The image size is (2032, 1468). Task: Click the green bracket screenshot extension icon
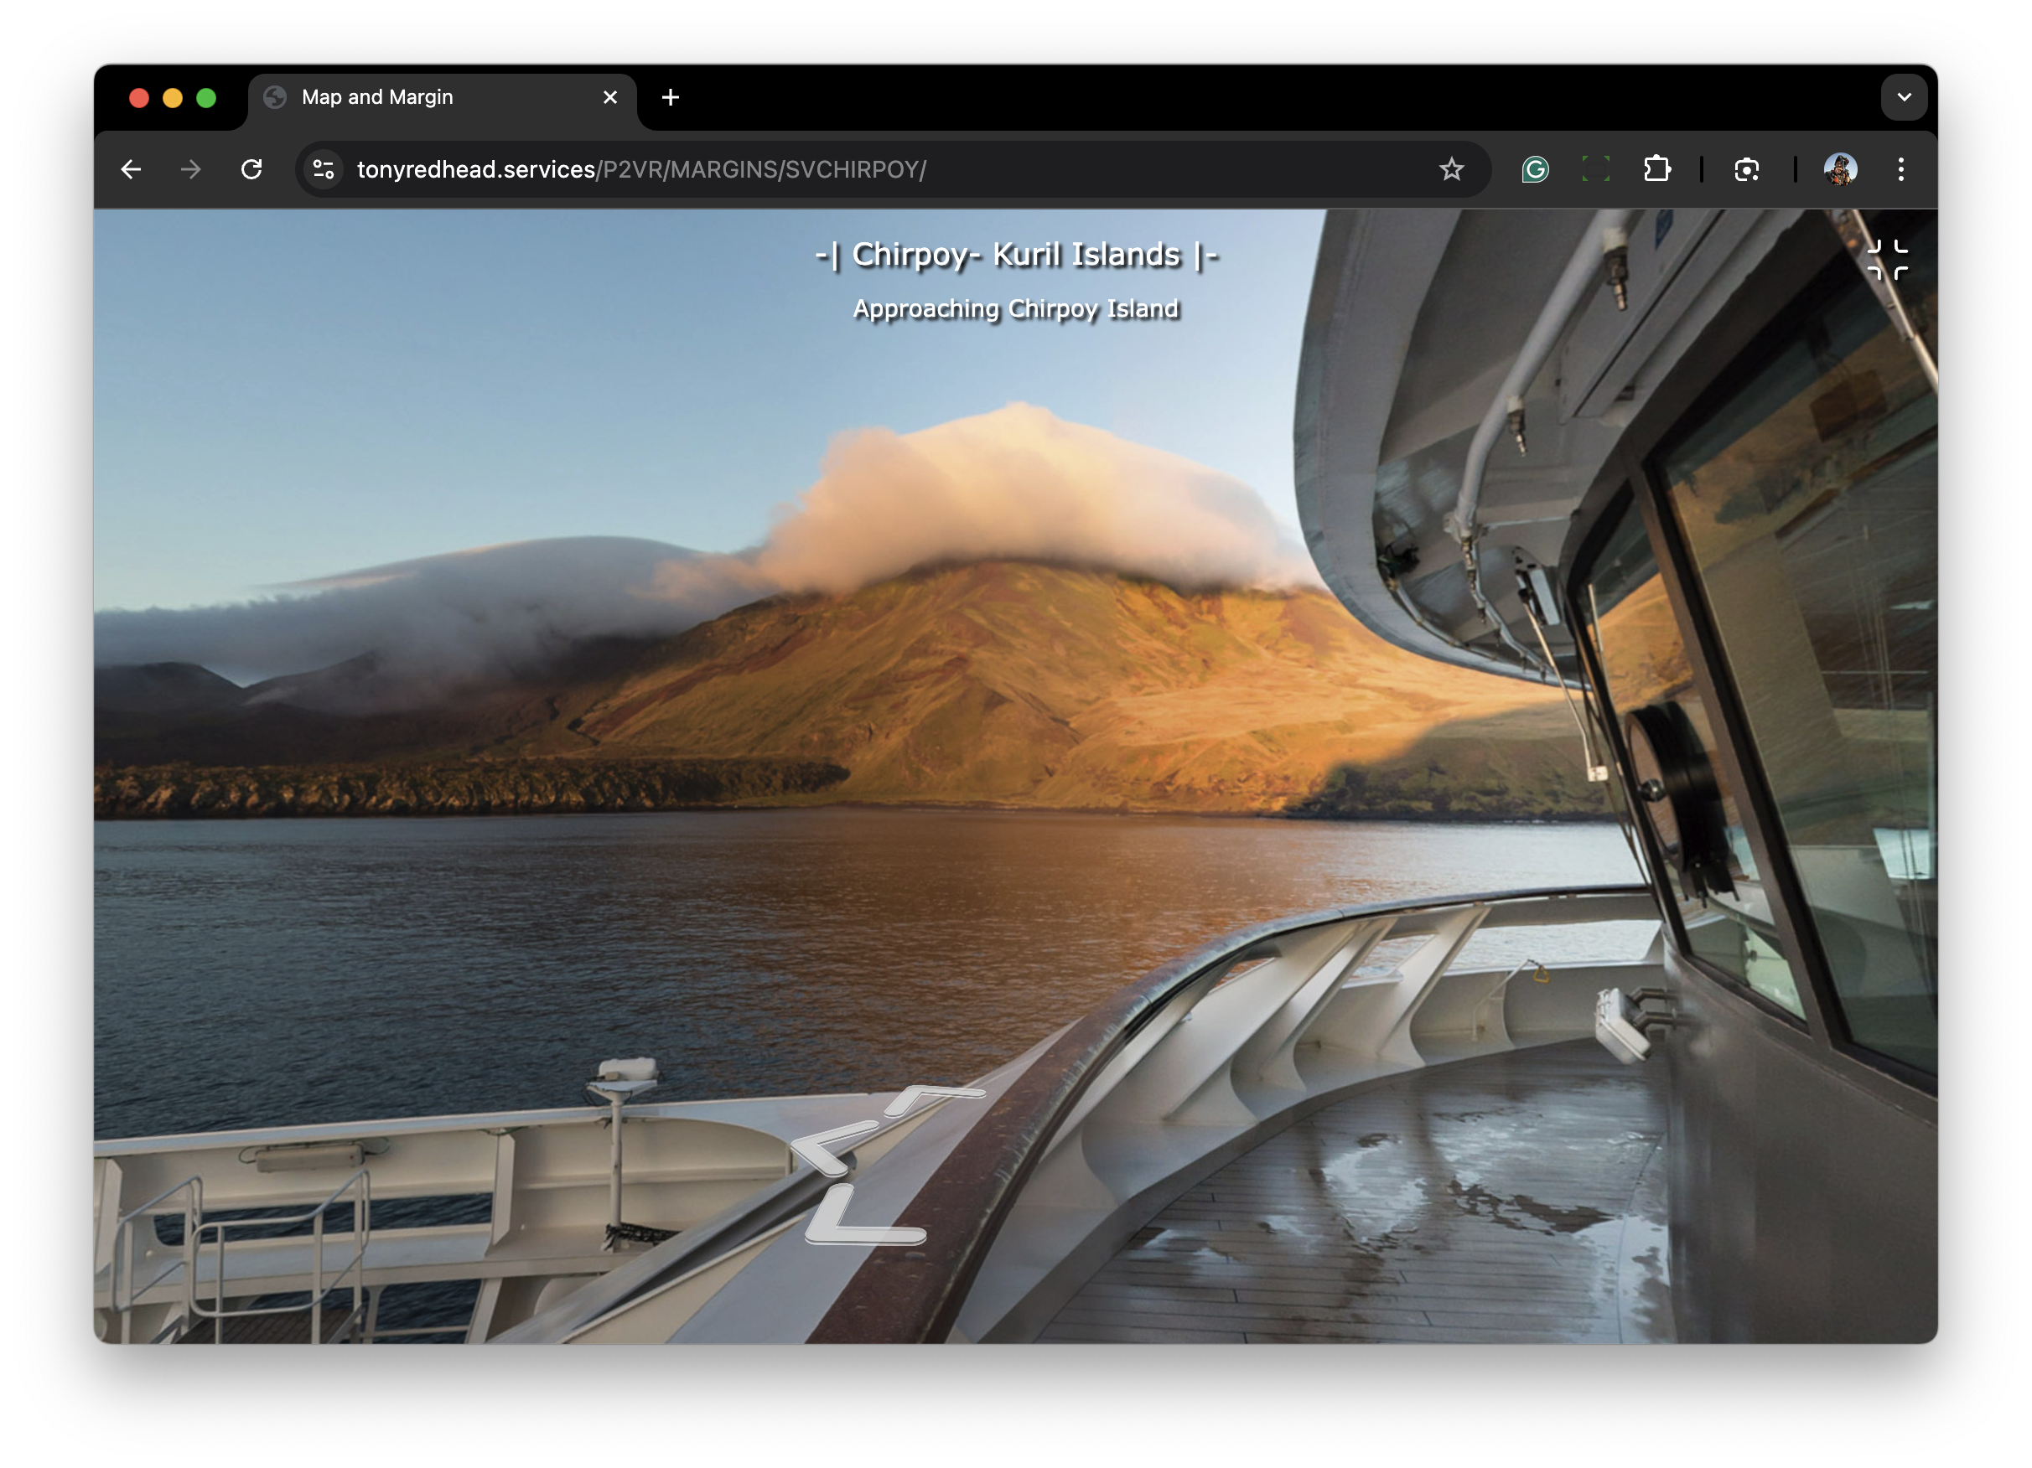pyautogui.click(x=1596, y=169)
